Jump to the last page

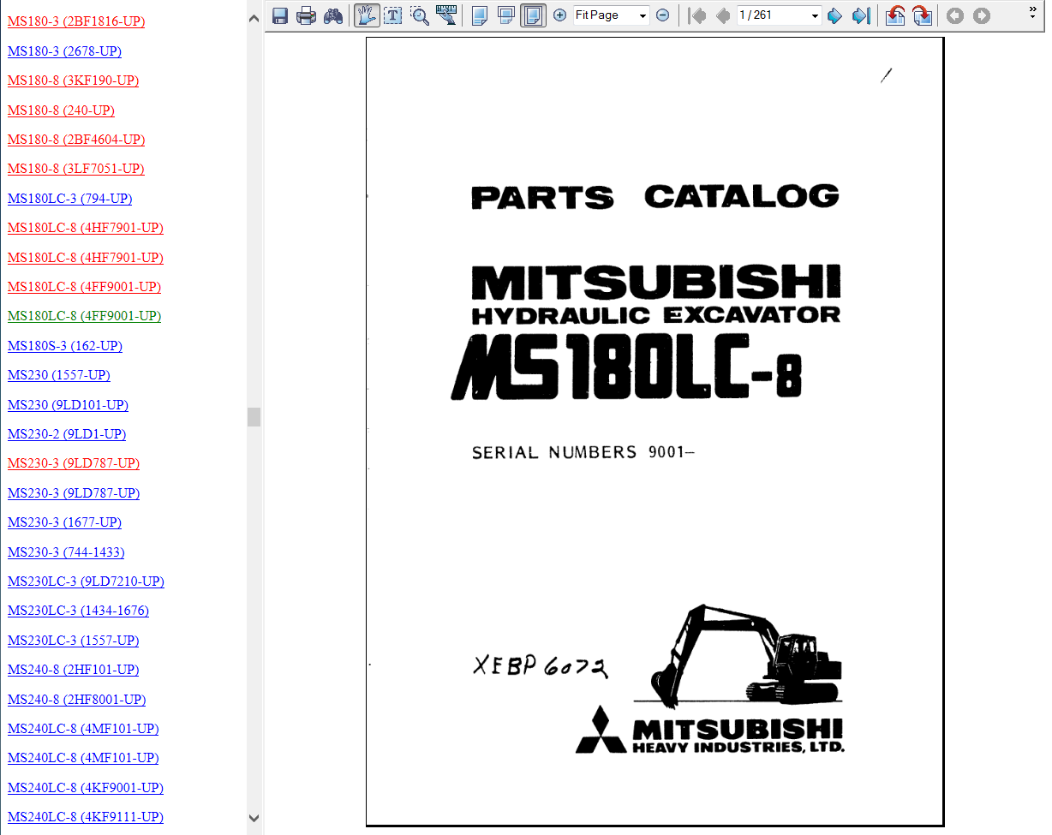(x=860, y=15)
